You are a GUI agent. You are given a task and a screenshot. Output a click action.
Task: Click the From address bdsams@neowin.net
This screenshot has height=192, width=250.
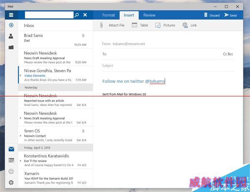pos(129,44)
